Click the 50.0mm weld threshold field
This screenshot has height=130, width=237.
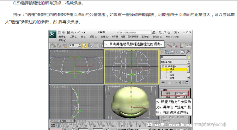tap(180, 93)
